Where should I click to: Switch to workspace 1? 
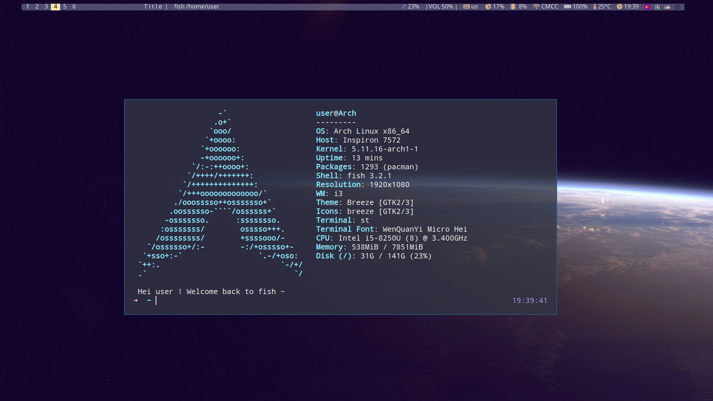27,7
